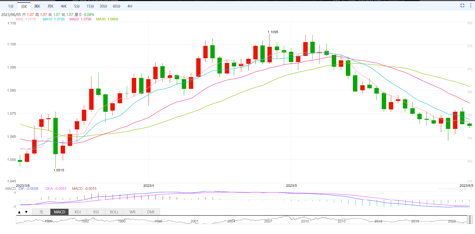Enable the RSI indicator

pos(96,212)
